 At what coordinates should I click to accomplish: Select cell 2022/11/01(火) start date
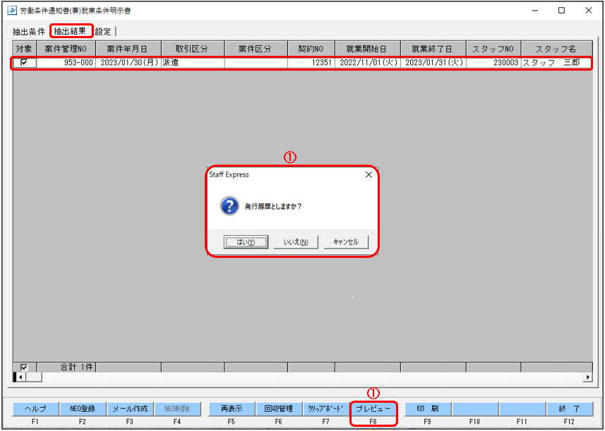point(368,63)
